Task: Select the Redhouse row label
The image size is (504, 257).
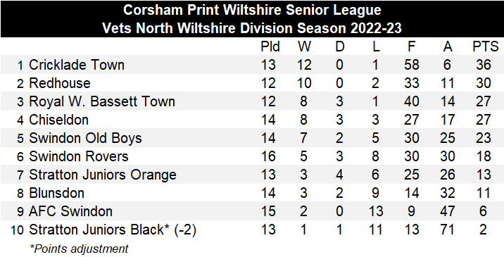Action: tap(60, 83)
